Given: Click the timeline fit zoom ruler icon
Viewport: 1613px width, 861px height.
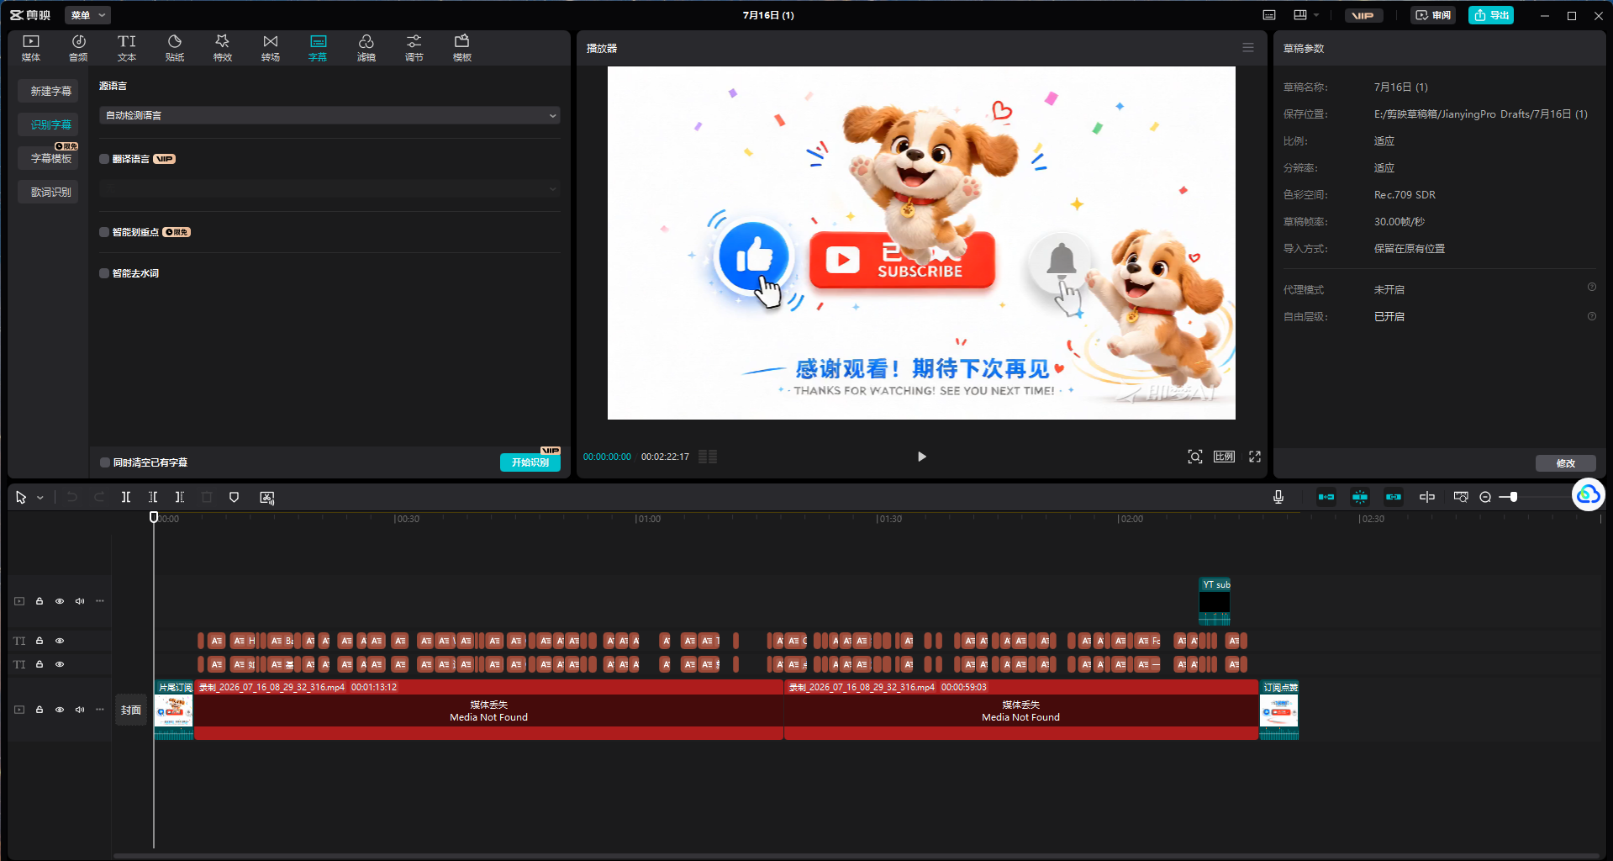Looking at the screenshot, I should point(1461,497).
